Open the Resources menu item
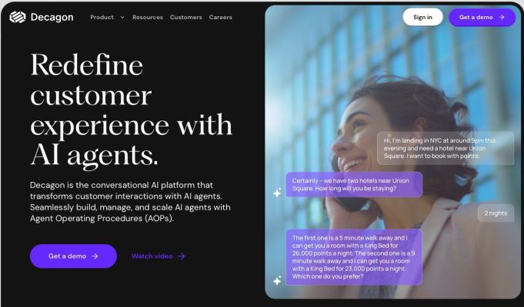Viewport: 524px width, 307px height. [148, 17]
